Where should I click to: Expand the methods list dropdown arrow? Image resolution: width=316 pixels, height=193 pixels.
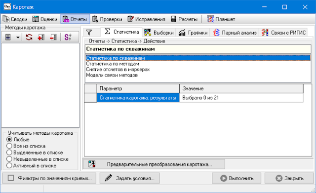pos(18,38)
